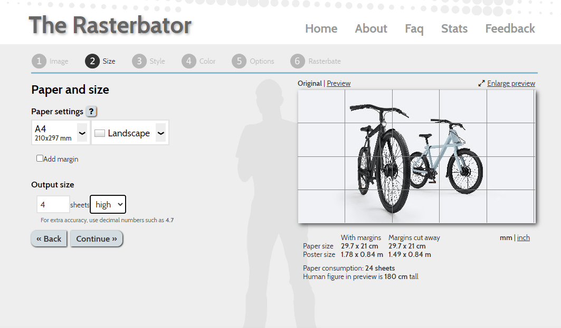The image size is (561, 328).
Task: Click the step 1 Image icon
Action: pos(39,61)
